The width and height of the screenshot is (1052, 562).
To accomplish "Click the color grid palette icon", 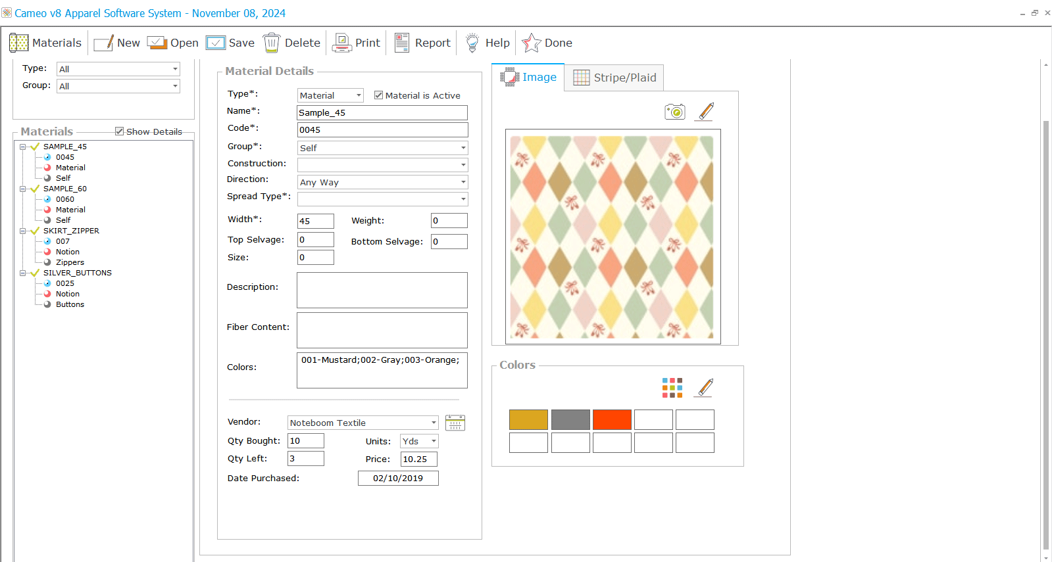I will click(672, 388).
